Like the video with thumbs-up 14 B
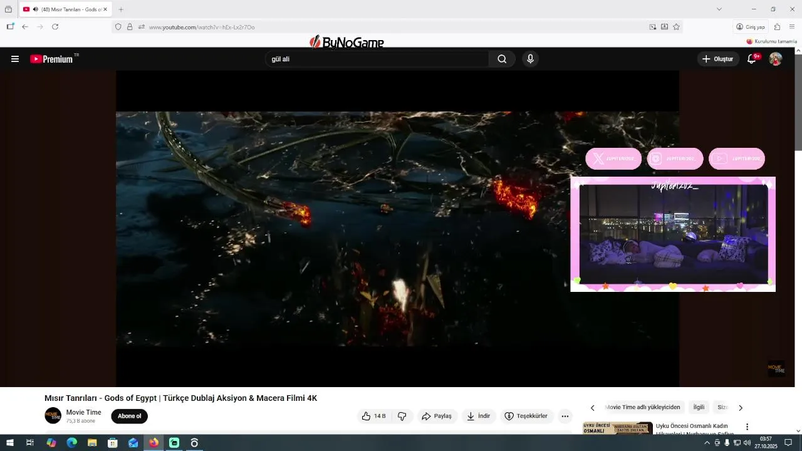This screenshot has height=451, width=802. pos(373,416)
